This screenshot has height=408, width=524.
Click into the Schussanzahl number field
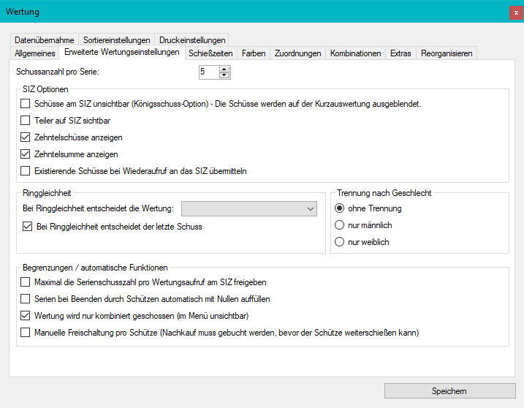point(208,72)
